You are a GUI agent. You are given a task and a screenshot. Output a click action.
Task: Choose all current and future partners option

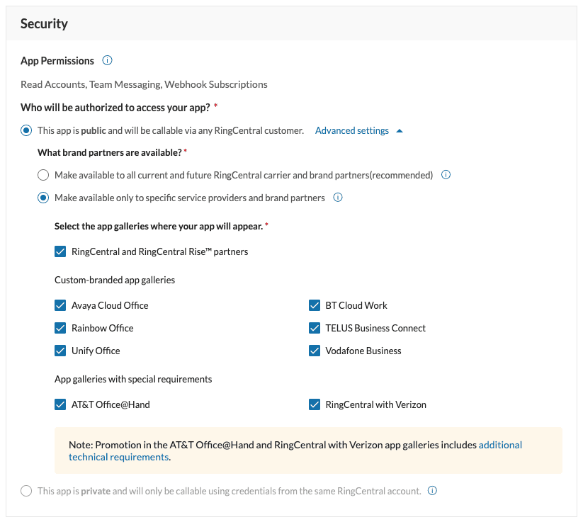(x=43, y=175)
